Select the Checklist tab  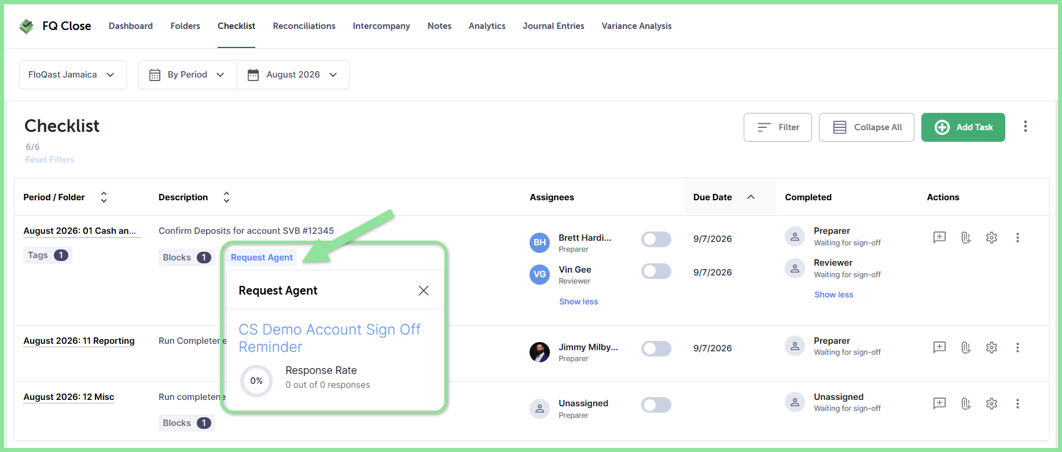(236, 26)
